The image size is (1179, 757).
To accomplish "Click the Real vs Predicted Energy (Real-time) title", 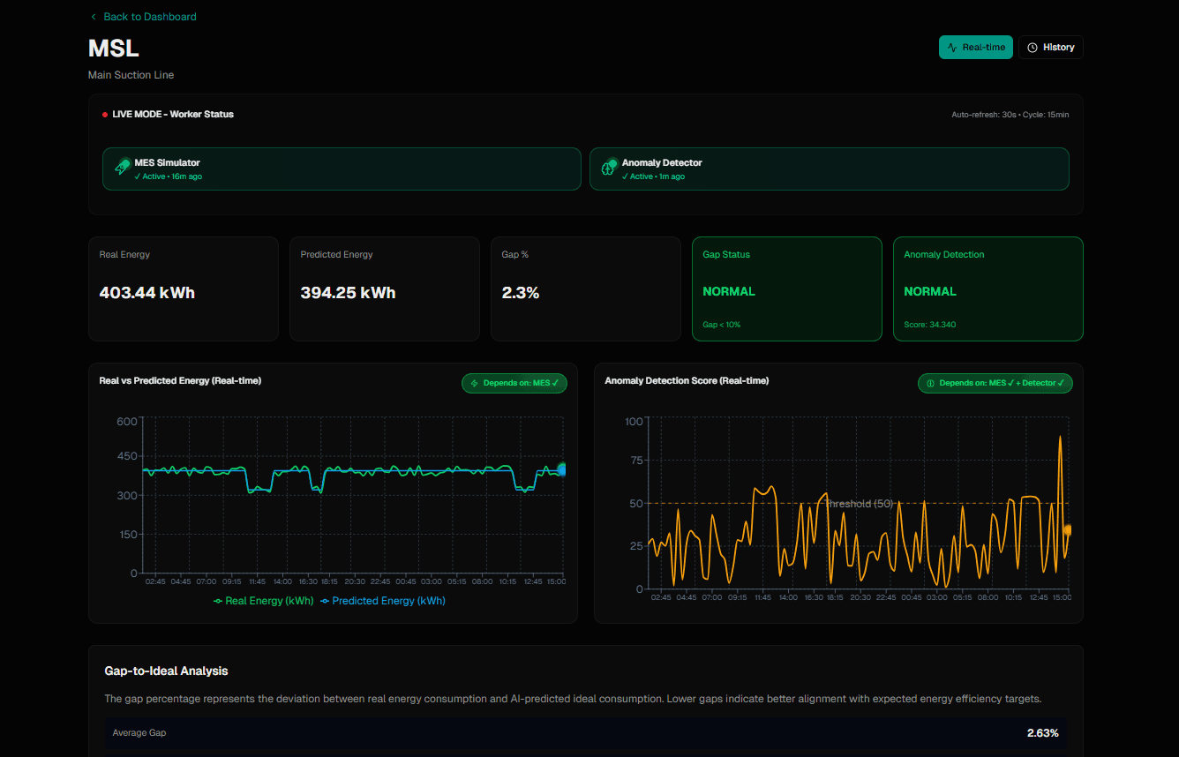I will click(x=180, y=381).
